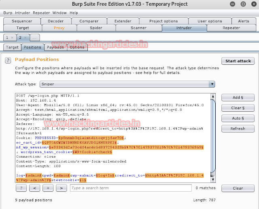Open the Payloads sub-tab
The width and height of the screenshot is (259, 209).
(x=55, y=47)
